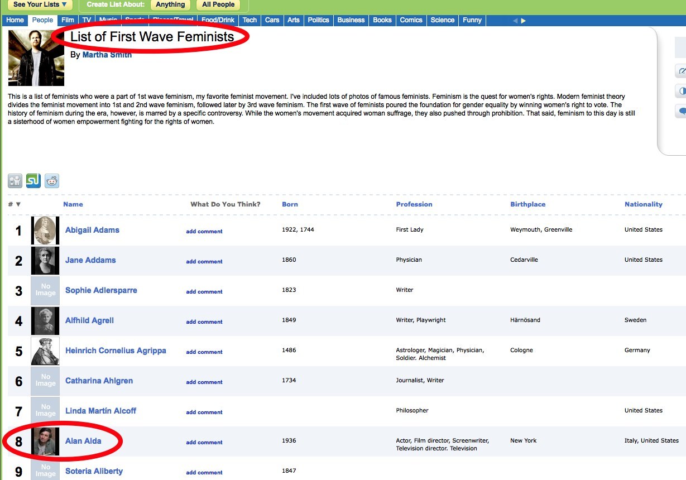
Task: Click the speech bubble comment icon
Action: tap(682, 111)
